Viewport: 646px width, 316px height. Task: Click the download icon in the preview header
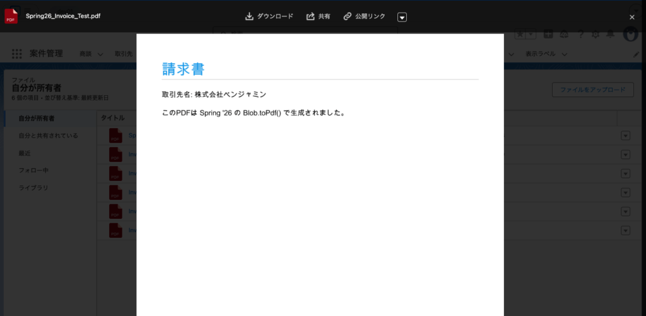249,16
